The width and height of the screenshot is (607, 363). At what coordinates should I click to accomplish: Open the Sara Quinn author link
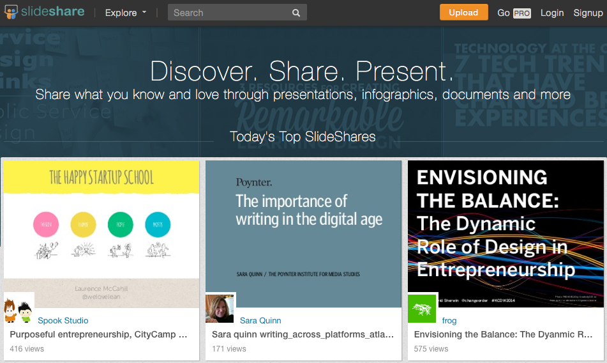click(x=260, y=320)
